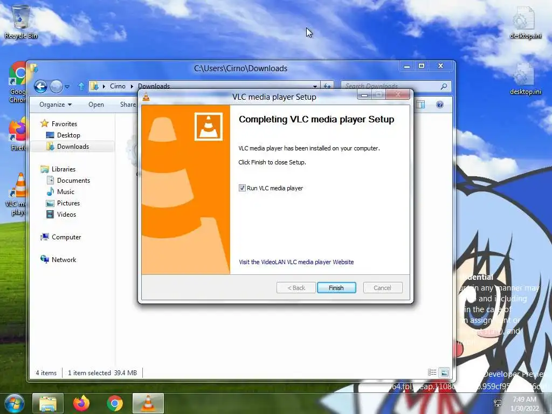Screen dimensions: 552x414
Task: Click the VLC setup taskbar button
Action: [x=148, y=403]
